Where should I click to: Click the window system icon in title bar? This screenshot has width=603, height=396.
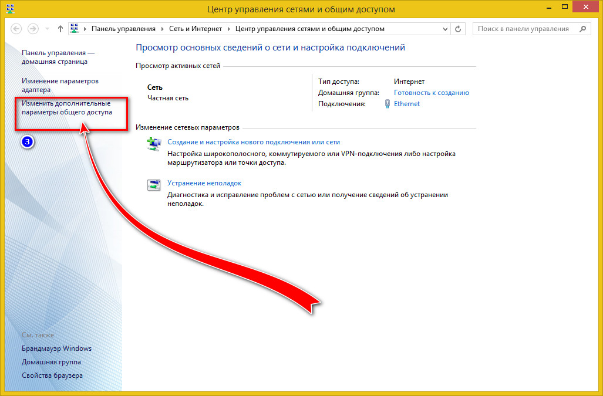11,8
